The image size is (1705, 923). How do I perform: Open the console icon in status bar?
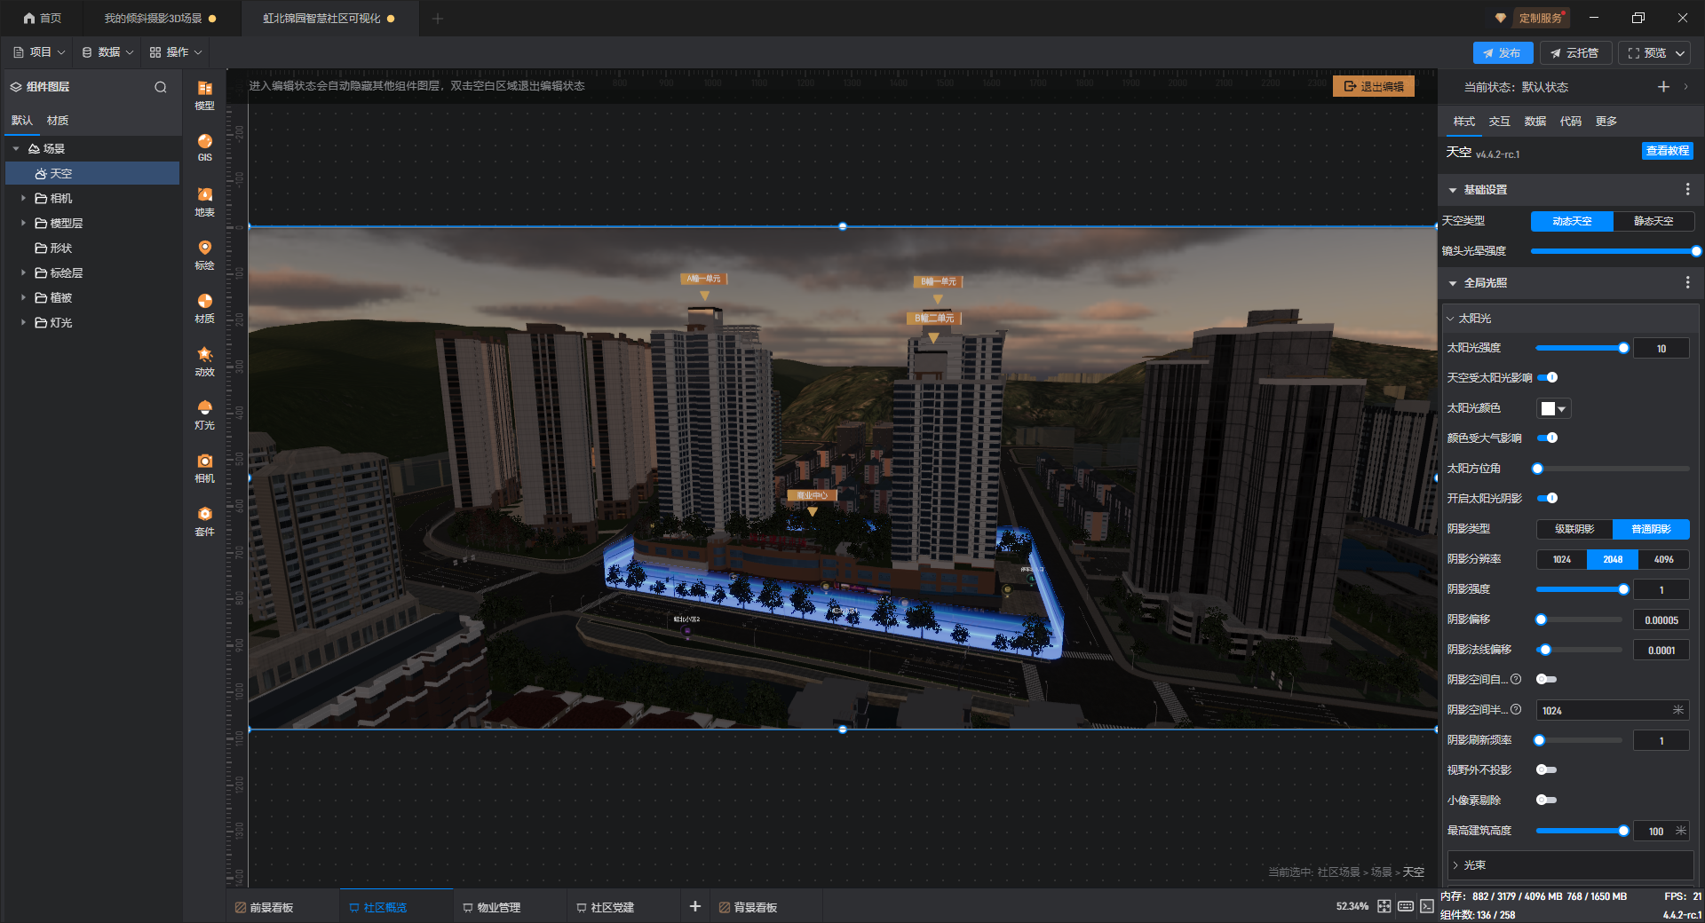click(1426, 906)
